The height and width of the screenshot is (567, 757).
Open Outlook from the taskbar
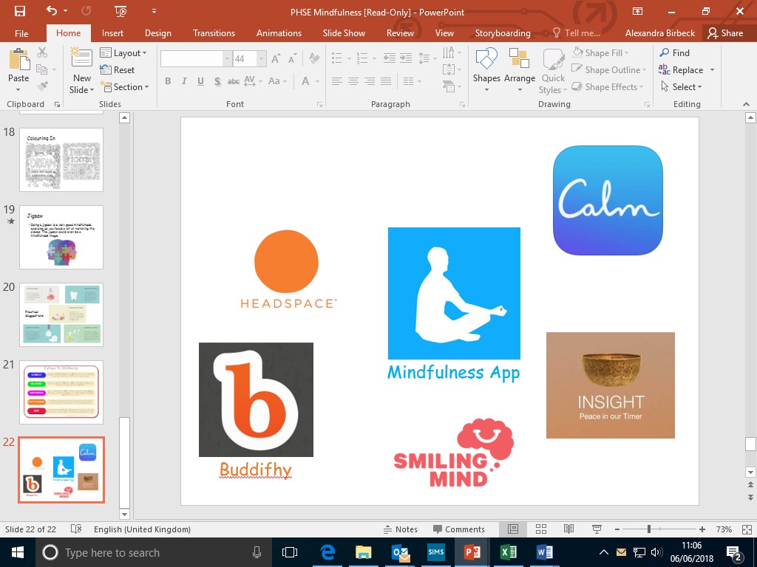click(x=400, y=552)
